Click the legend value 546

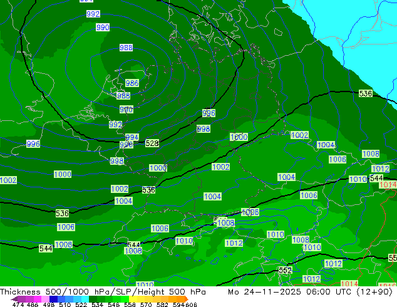pyautogui.click(x=114, y=304)
